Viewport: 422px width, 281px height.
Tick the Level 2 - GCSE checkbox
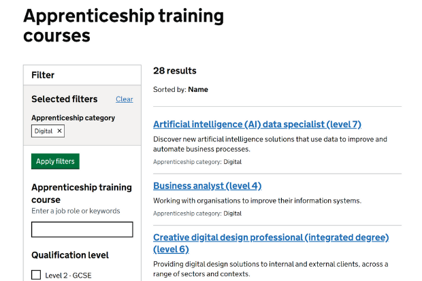pos(37,275)
